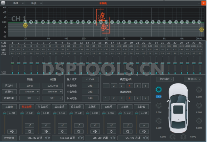Image resolution: width=207 pixels, height=142 pixels.
Task: Mute the 前右全频 channel speaker icon
Action: pyautogui.click(x=46, y=131)
